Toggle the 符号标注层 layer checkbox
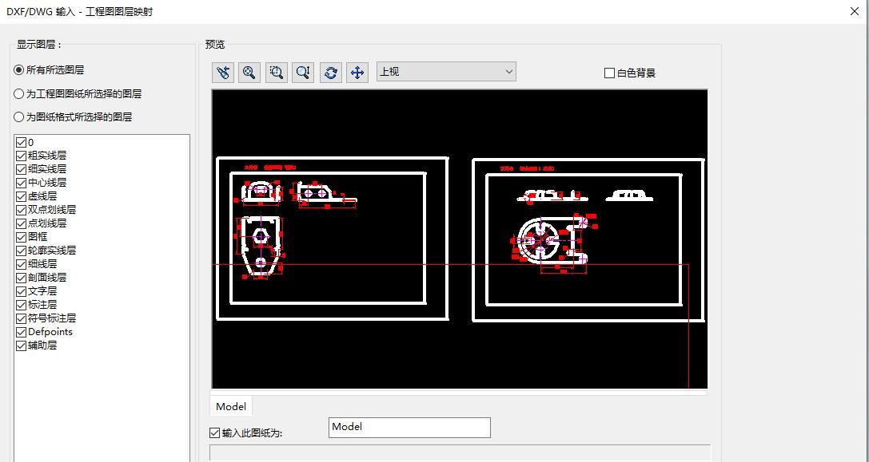 coord(21,318)
